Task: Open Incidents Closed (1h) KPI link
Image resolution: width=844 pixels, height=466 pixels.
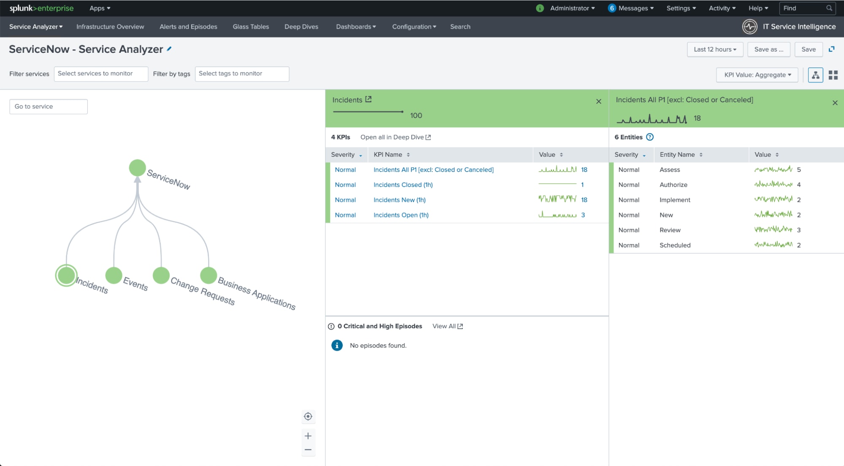Action: pos(403,185)
